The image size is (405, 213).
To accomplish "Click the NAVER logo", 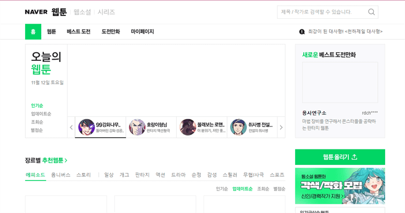I will point(36,12).
